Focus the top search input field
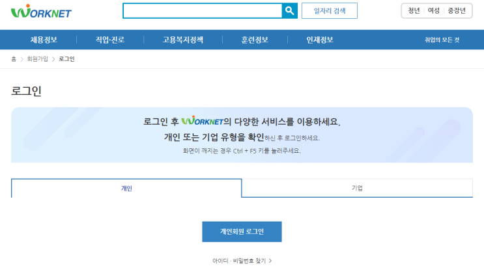Image resolution: width=484 pixels, height=275 pixels. click(x=203, y=11)
